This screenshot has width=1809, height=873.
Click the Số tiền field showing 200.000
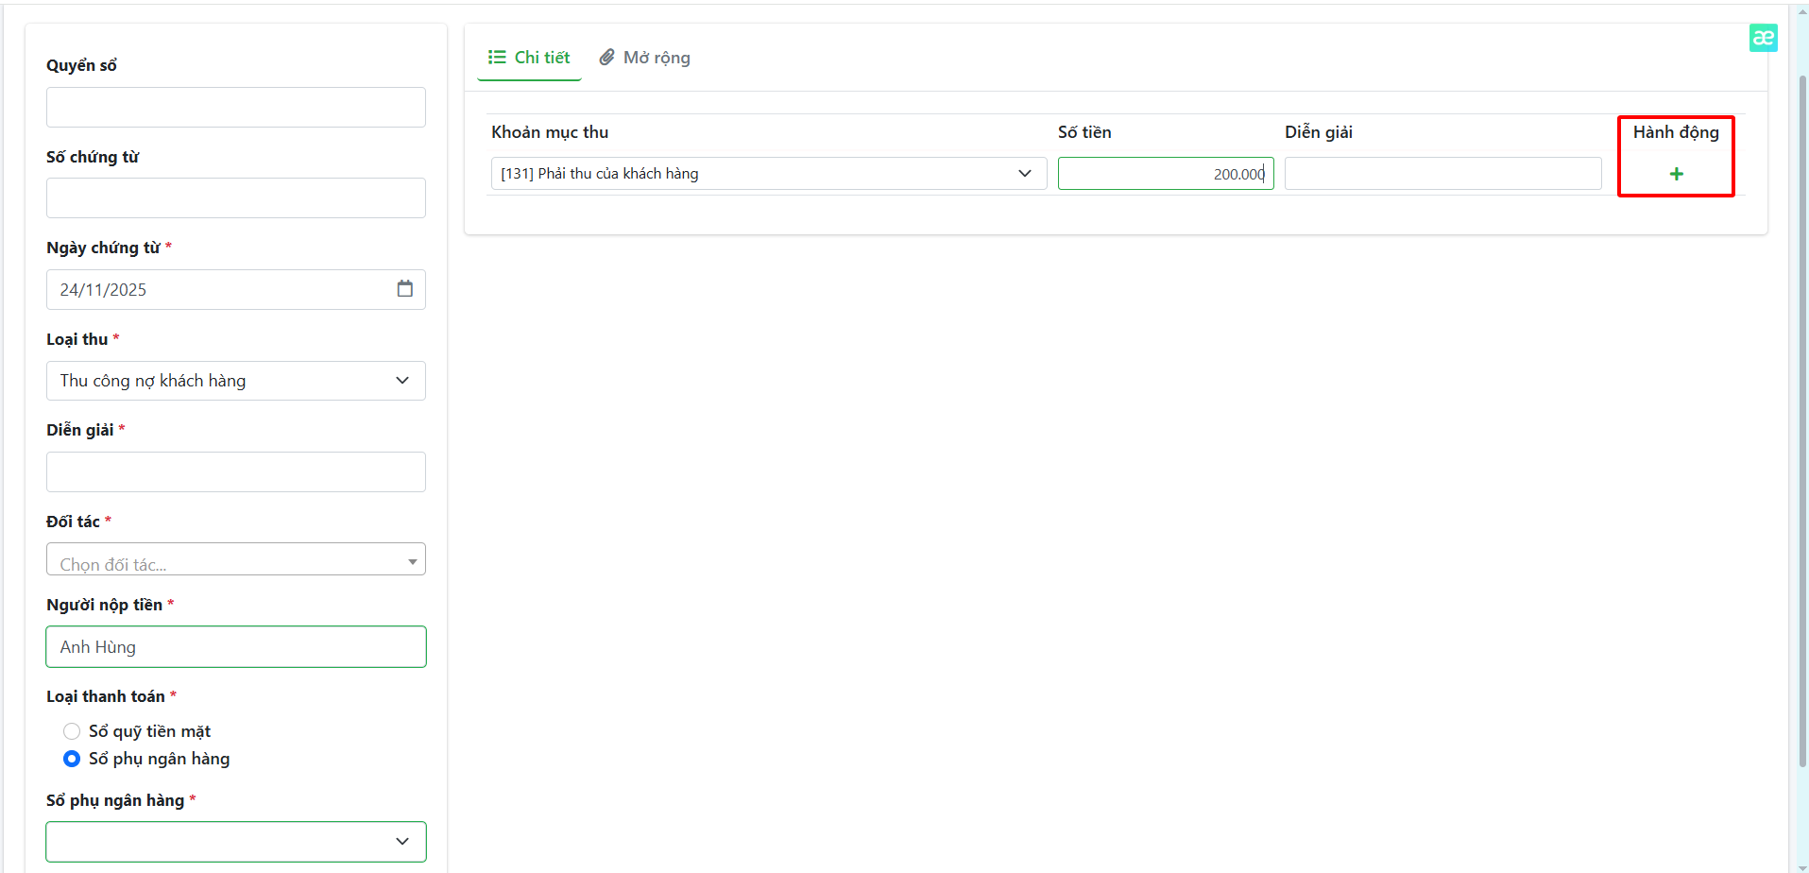(1165, 174)
